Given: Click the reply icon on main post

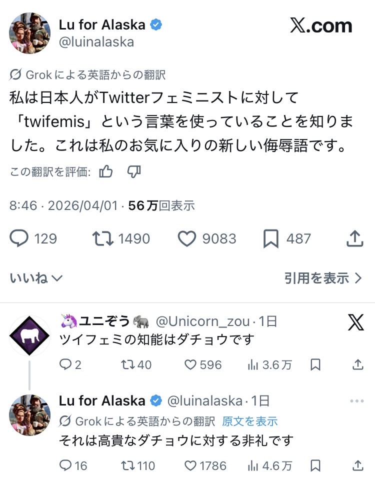Looking at the screenshot, I should [19, 239].
